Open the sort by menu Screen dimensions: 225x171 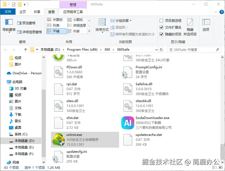coord(102,25)
